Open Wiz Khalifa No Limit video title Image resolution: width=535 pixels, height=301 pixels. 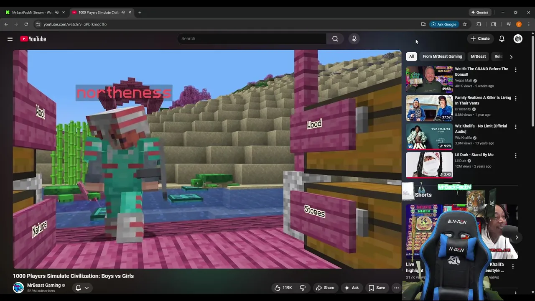point(481,129)
